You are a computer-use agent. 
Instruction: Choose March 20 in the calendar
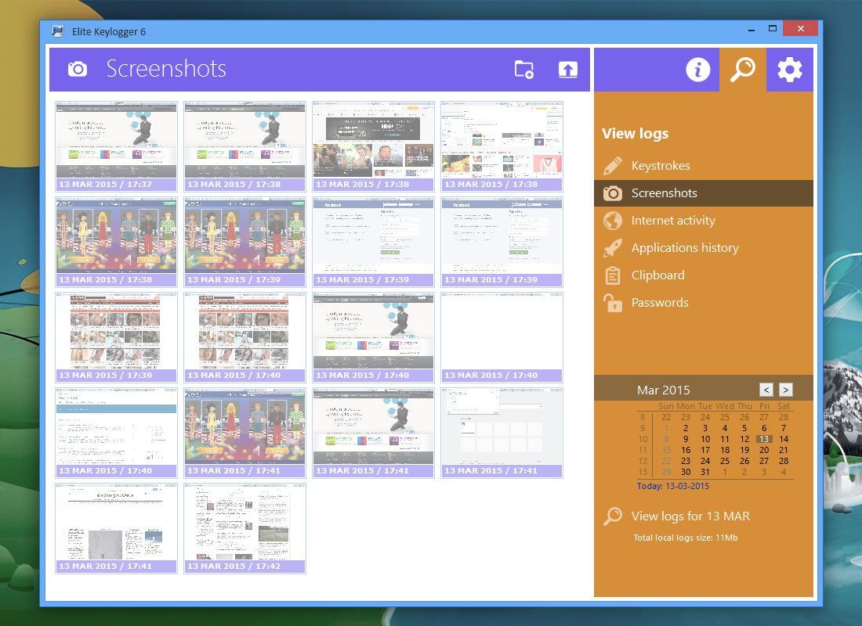tap(764, 450)
